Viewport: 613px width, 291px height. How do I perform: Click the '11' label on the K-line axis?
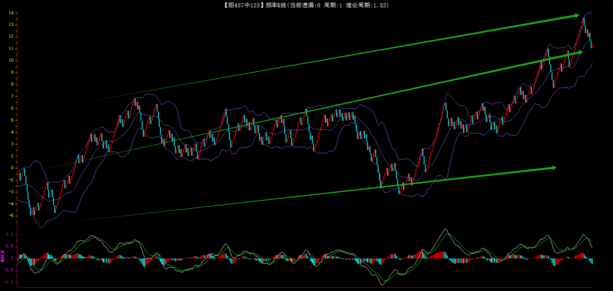[11, 48]
